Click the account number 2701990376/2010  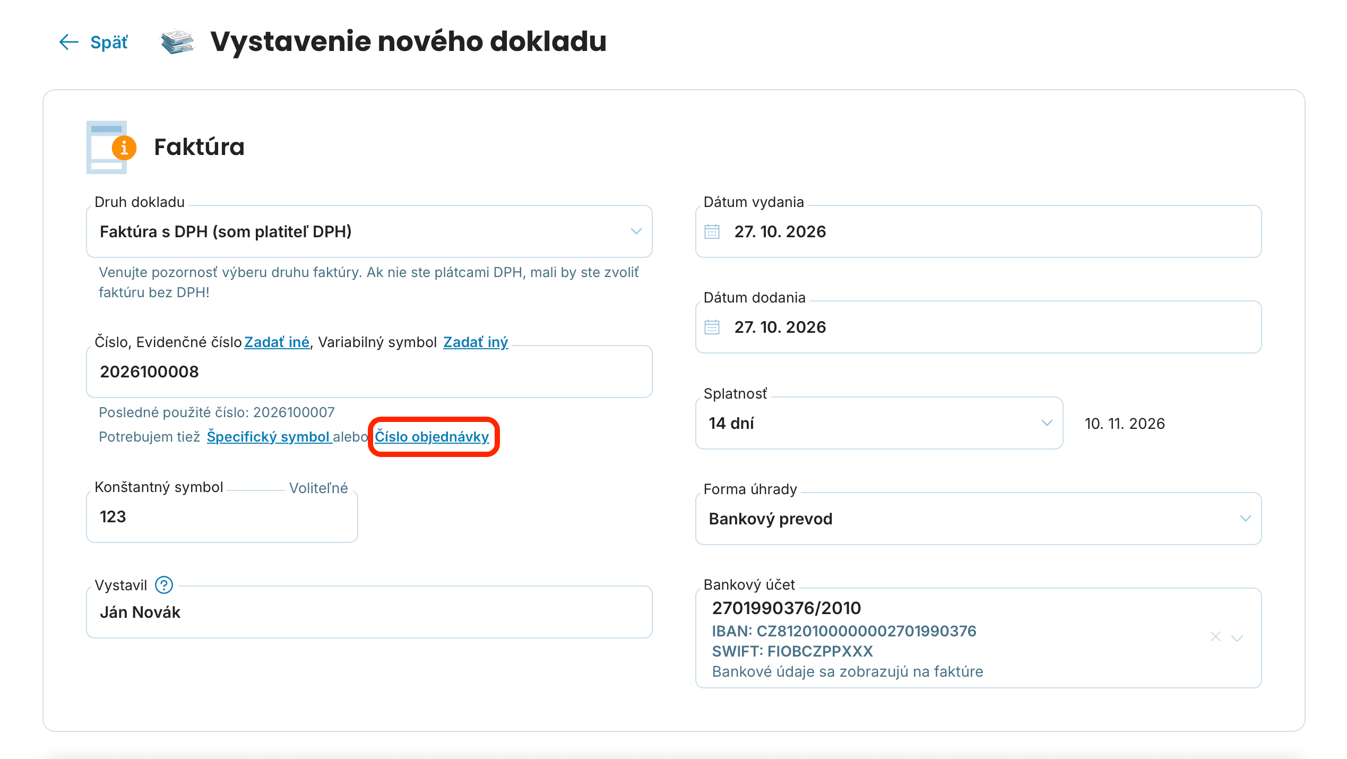(787, 608)
